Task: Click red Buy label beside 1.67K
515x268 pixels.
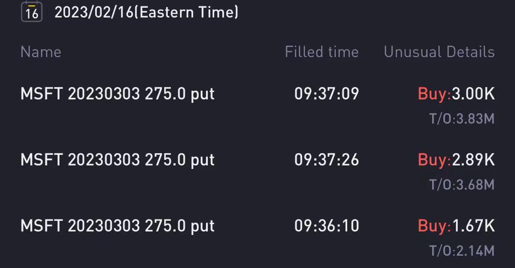Action: pyautogui.click(x=433, y=226)
